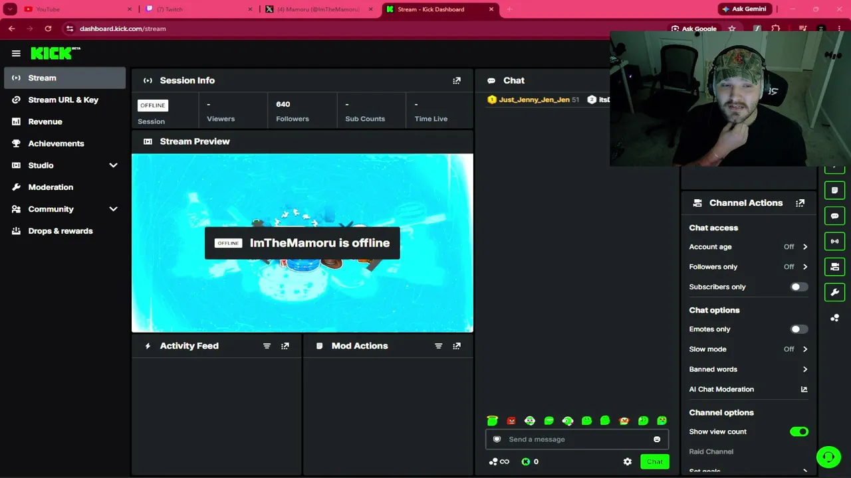Pop out the Activity Feed panel
The height and width of the screenshot is (478, 851).
coord(285,346)
